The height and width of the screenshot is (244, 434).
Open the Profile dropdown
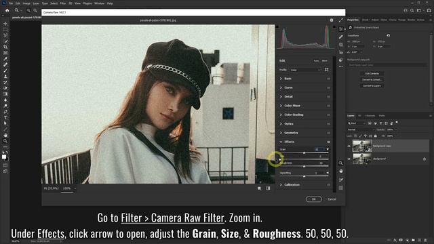305,70
